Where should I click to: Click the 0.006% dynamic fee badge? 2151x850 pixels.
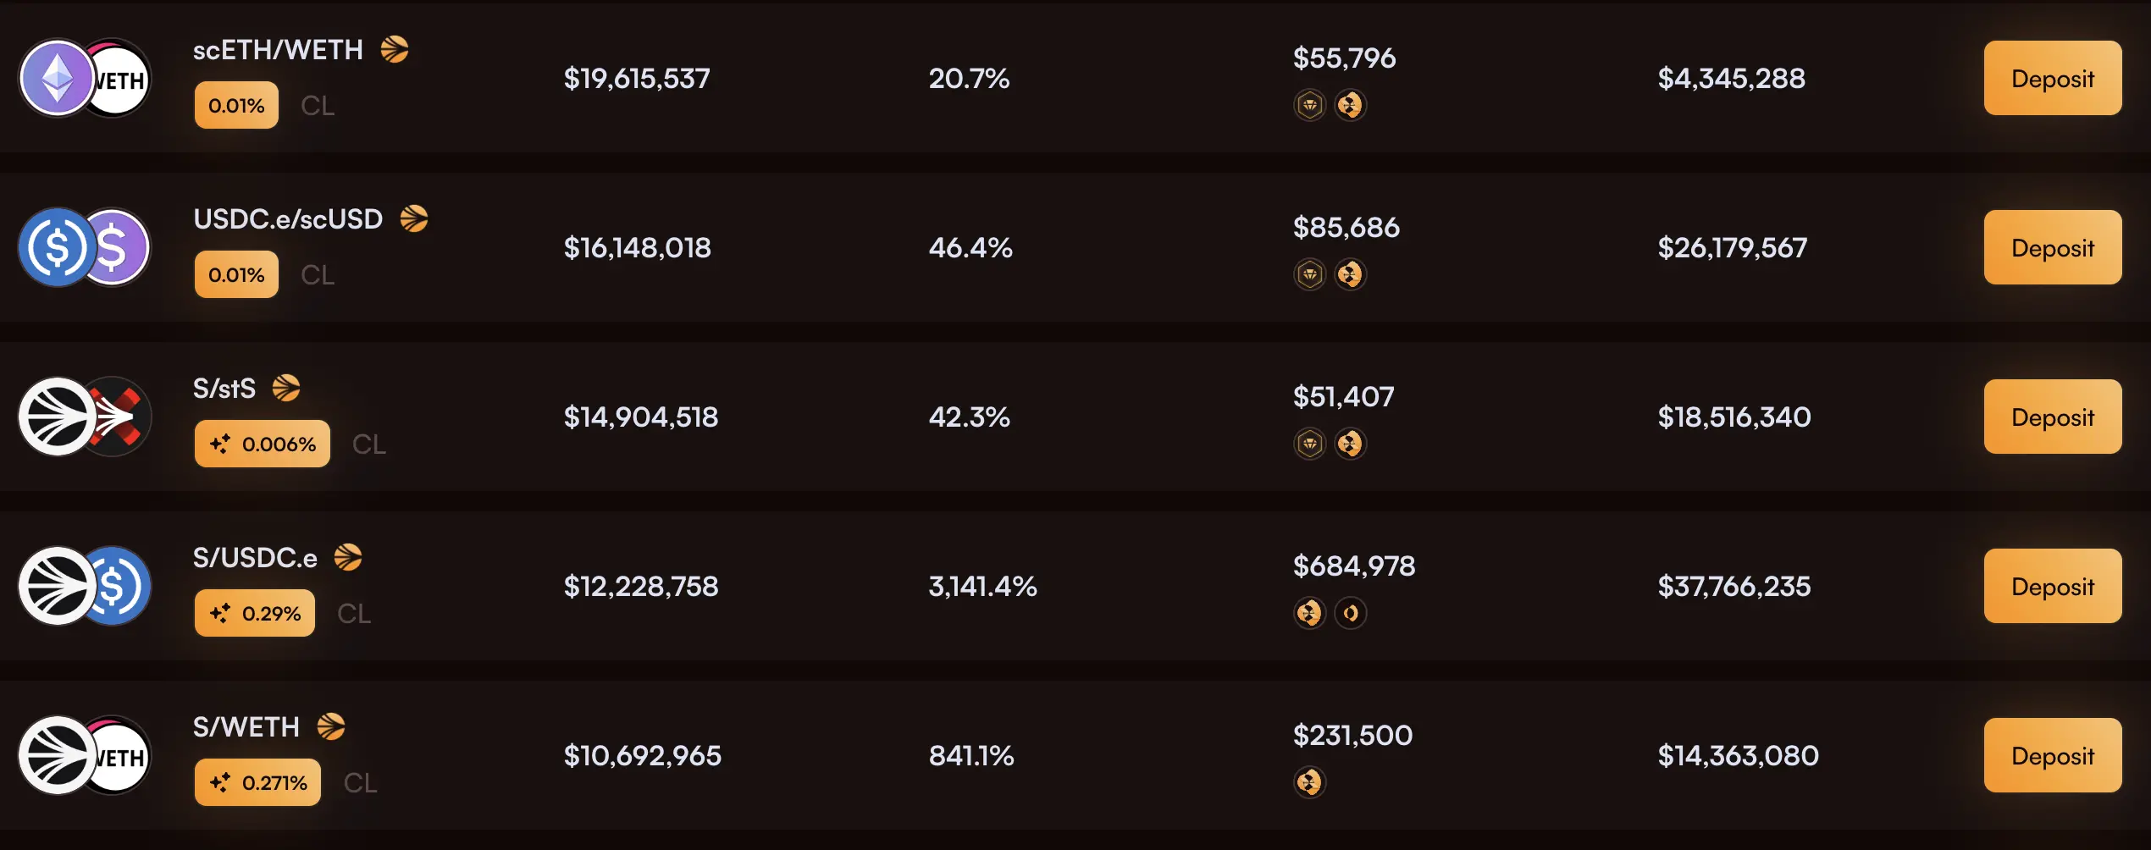tap(263, 444)
